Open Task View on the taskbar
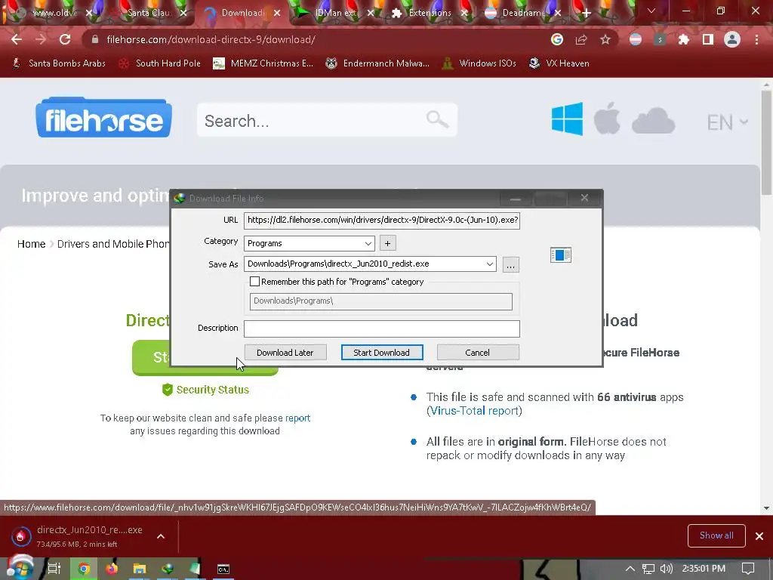Screen dimensions: 773x580 pyautogui.click(x=54, y=569)
